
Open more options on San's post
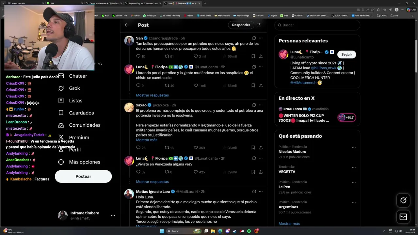(x=261, y=38)
